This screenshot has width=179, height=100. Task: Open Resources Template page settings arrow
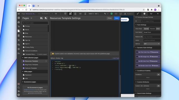point(46,61)
